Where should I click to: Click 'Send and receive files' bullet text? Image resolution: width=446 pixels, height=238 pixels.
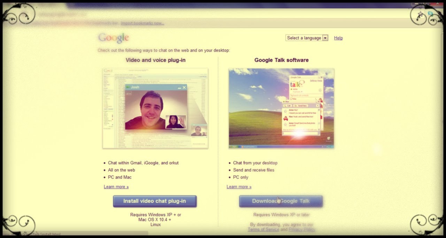click(254, 170)
